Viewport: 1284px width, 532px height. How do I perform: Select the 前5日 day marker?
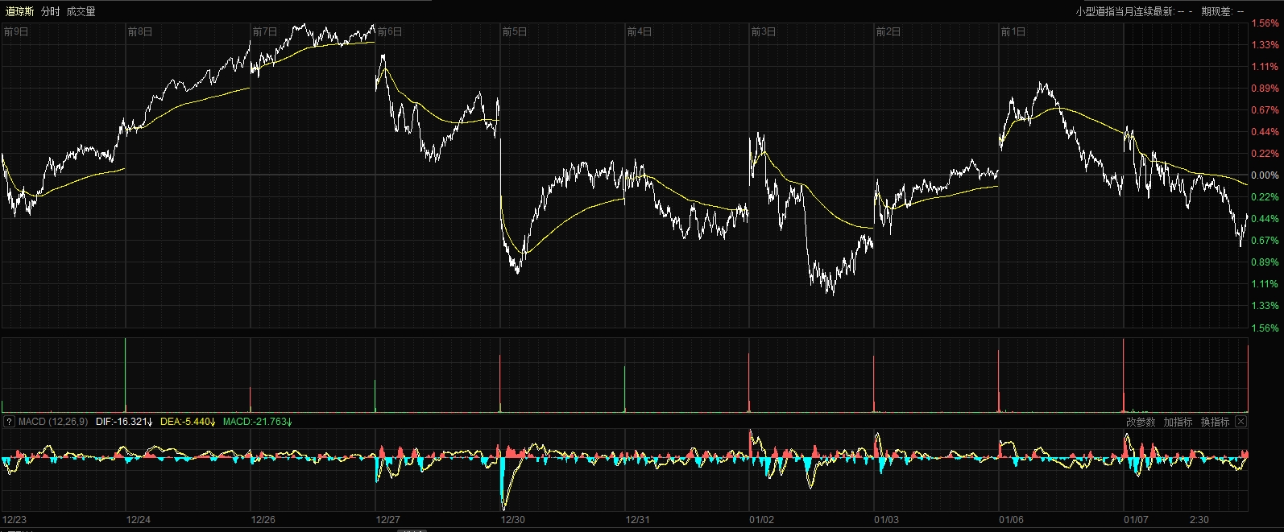(x=515, y=31)
